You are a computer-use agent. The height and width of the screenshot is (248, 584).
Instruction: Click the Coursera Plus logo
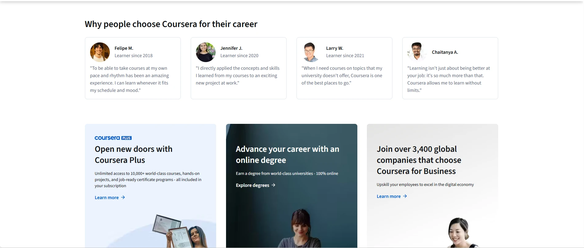click(113, 138)
